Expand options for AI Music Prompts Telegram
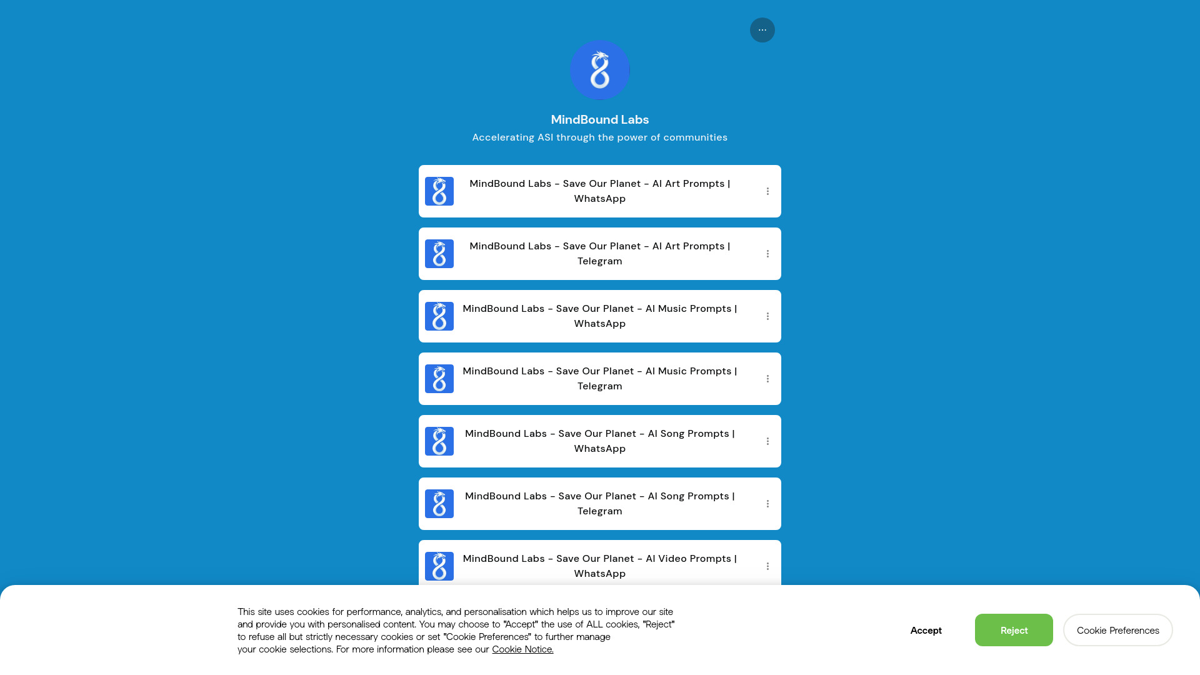This screenshot has height=675, width=1200. (767, 378)
